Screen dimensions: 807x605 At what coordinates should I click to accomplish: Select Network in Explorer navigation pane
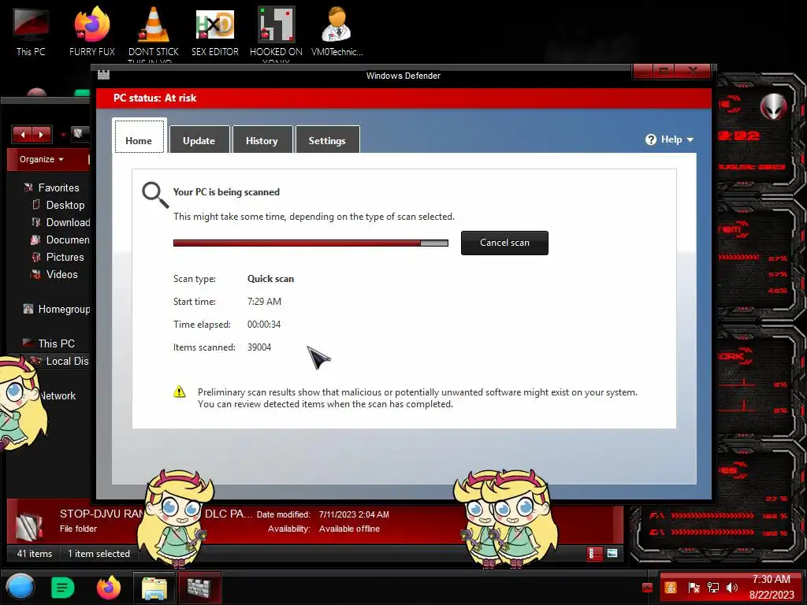coord(58,395)
